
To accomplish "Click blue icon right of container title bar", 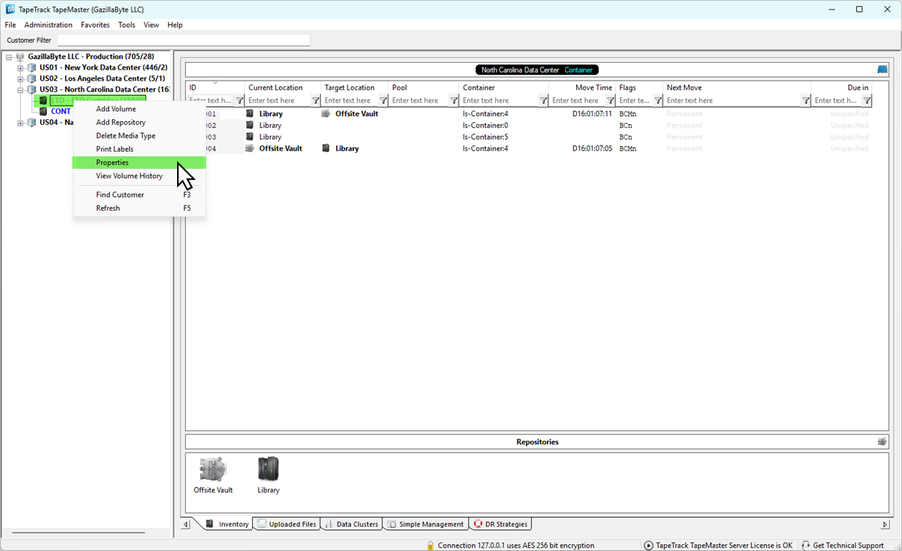I will 882,70.
